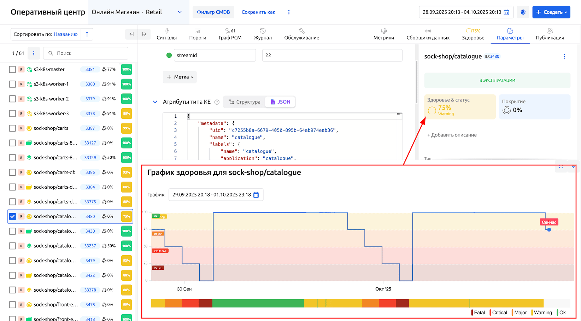Tick the sock-shop/carts-db checkbox

pyautogui.click(x=12, y=173)
